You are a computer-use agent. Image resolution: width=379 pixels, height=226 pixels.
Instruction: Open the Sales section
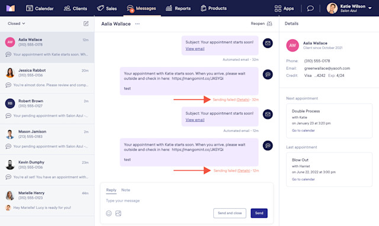[107, 8]
